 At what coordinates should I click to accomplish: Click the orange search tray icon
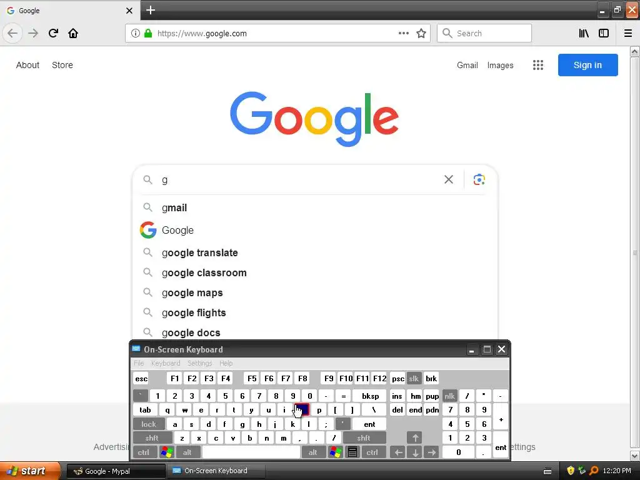[x=594, y=471]
